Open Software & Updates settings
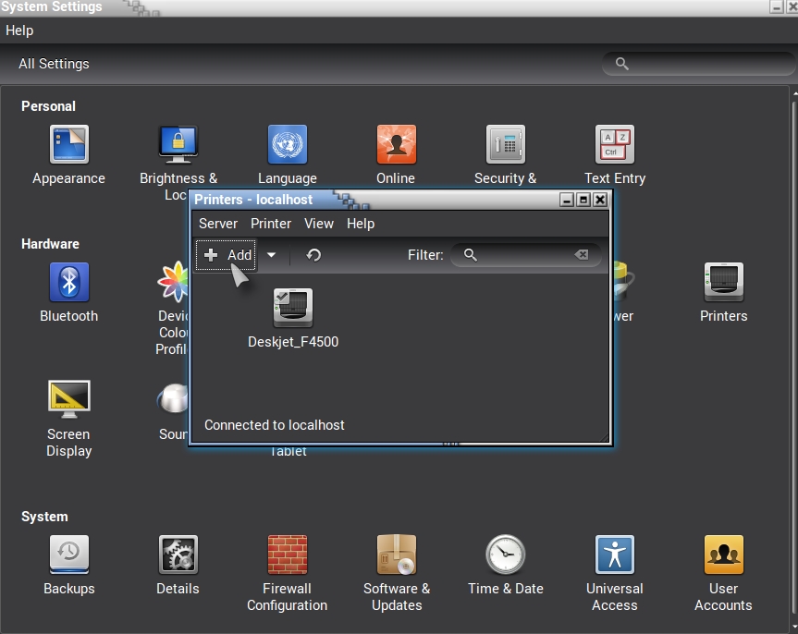 (x=396, y=555)
